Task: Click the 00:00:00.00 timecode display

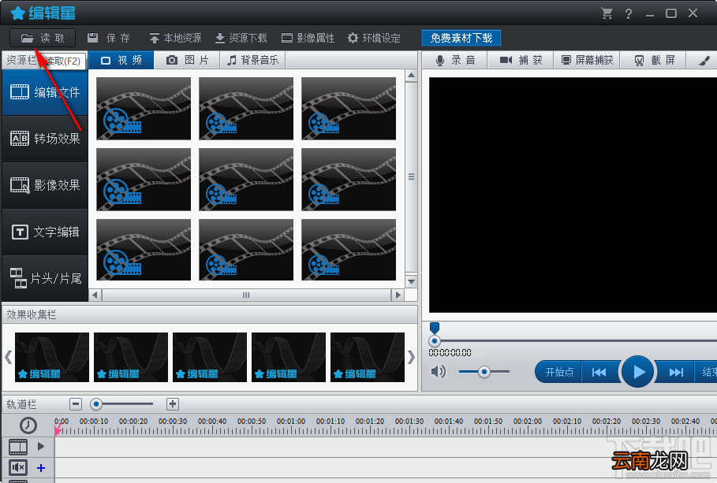Action: 450,353
